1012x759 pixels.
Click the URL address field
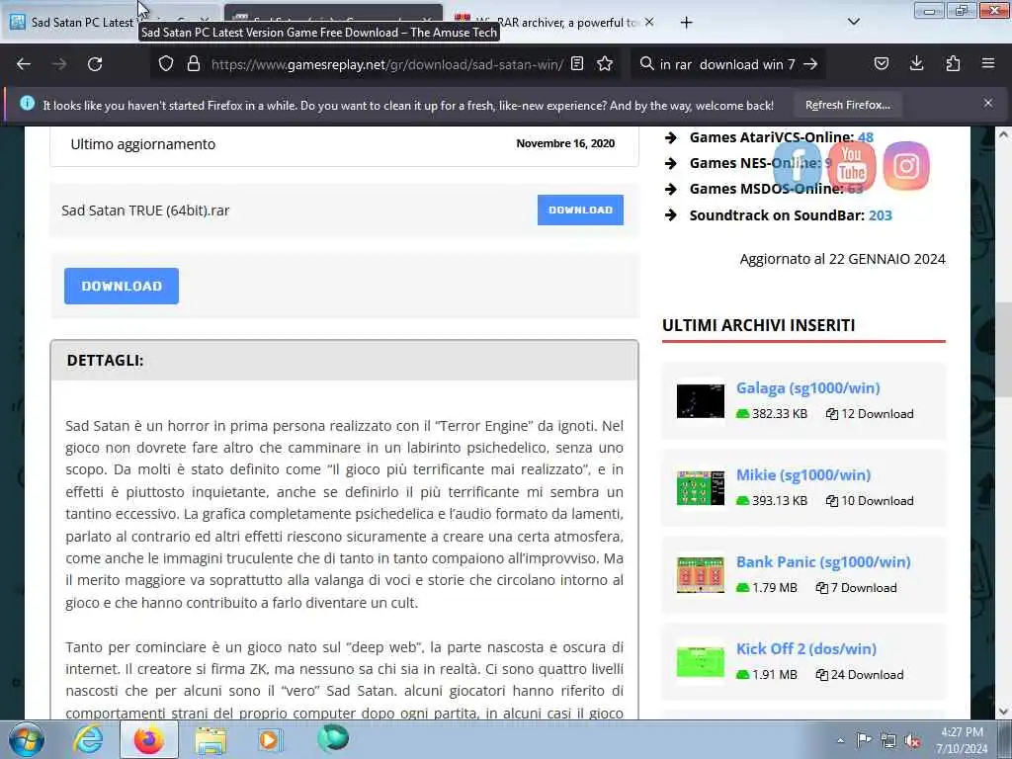387,64
